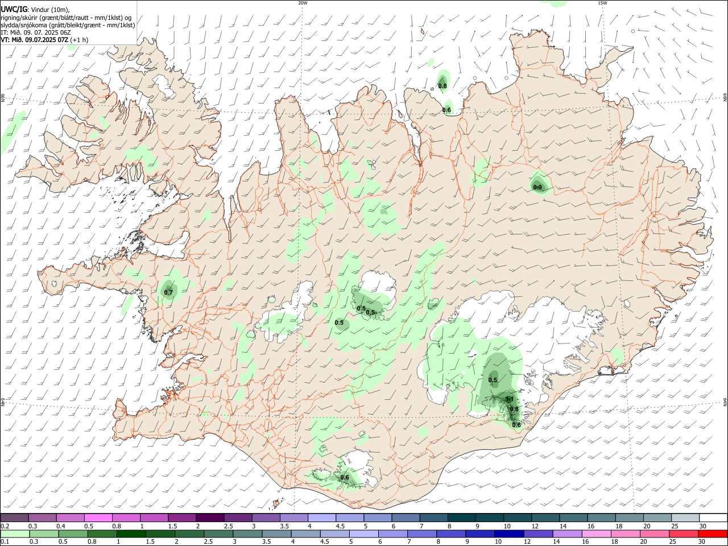Pick upper legend swatch between 0.2 and 0.3
This screenshot has width=728, height=546.
point(14,518)
